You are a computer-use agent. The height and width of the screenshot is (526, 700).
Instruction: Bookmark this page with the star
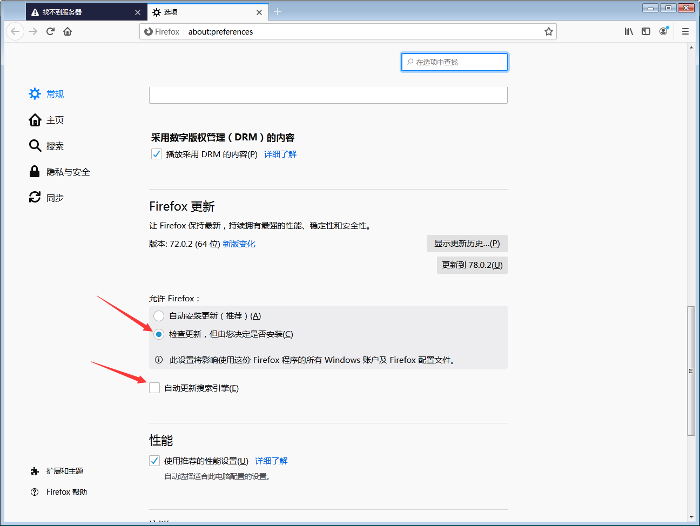(549, 31)
